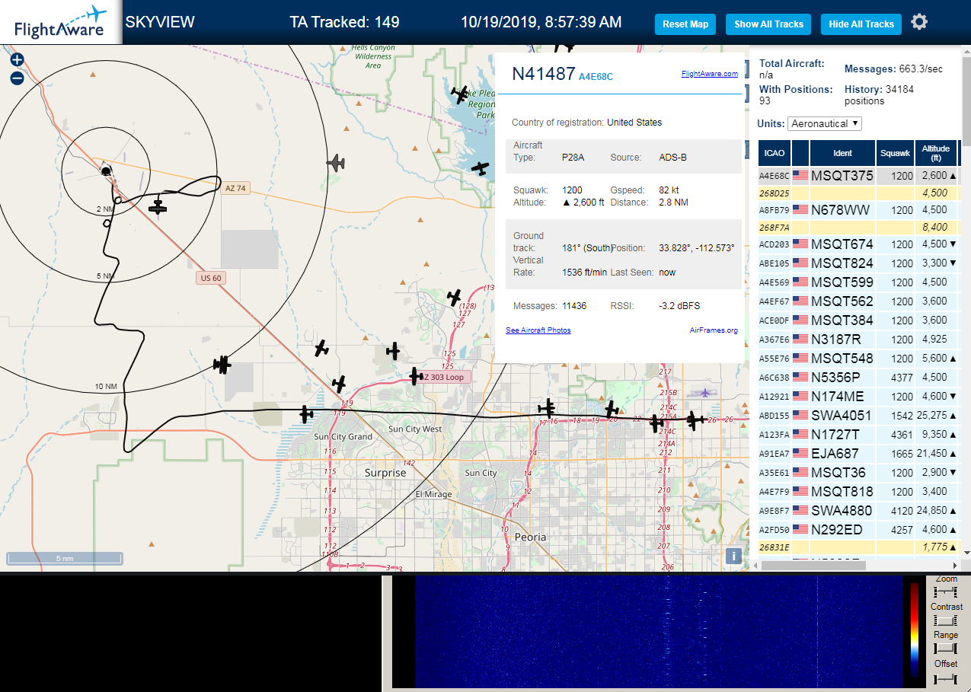Click the AZ 303 Loop road label
Screen dimensions: 971x692
coord(447,377)
